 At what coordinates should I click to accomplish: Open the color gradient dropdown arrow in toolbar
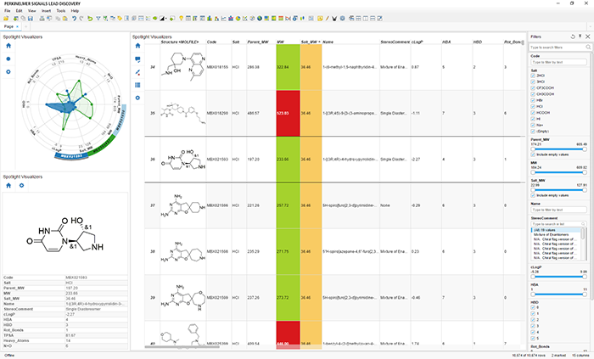click(166, 19)
